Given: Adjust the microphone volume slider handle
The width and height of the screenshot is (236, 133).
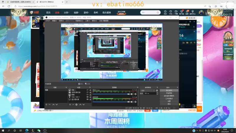Looking at the screenshot, I should 129,94.
